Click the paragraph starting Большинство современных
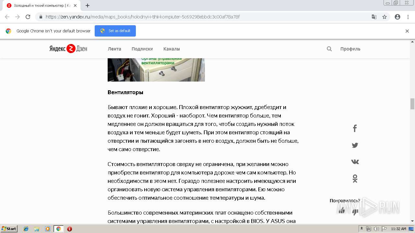Screen dimensions: 415x233 pos(202,217)
